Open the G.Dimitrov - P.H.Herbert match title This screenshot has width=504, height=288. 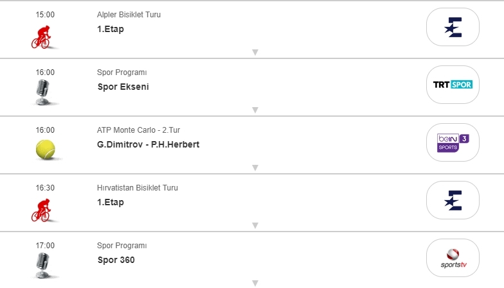pos(148,144)
